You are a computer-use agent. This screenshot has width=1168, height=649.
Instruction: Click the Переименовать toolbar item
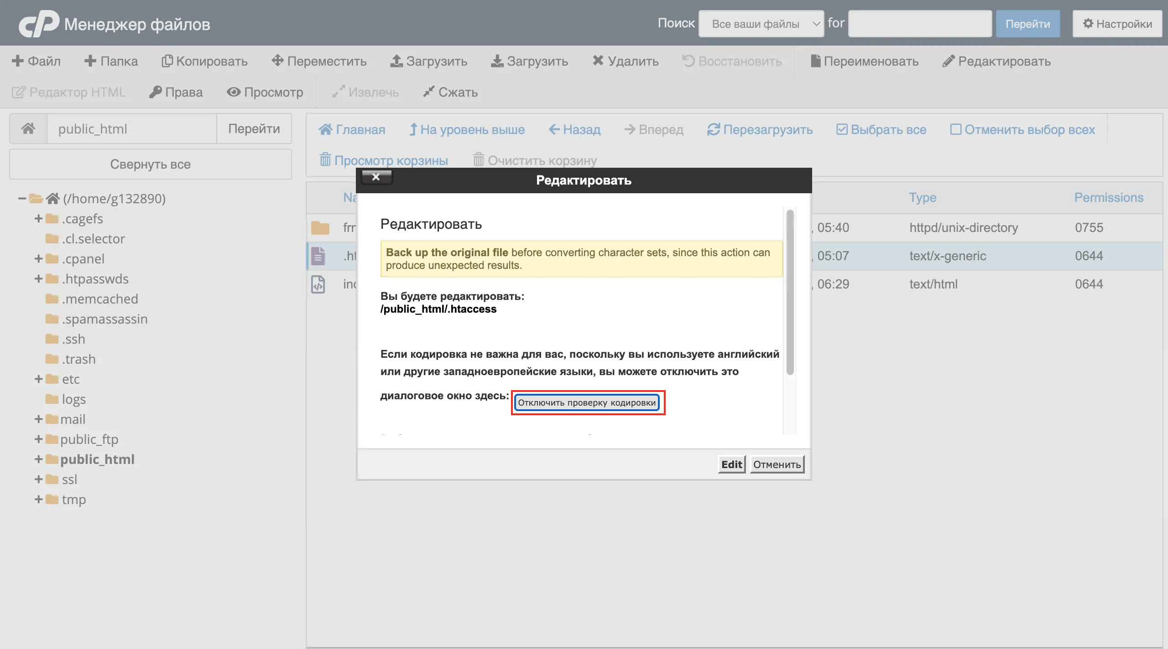[864, 61]
